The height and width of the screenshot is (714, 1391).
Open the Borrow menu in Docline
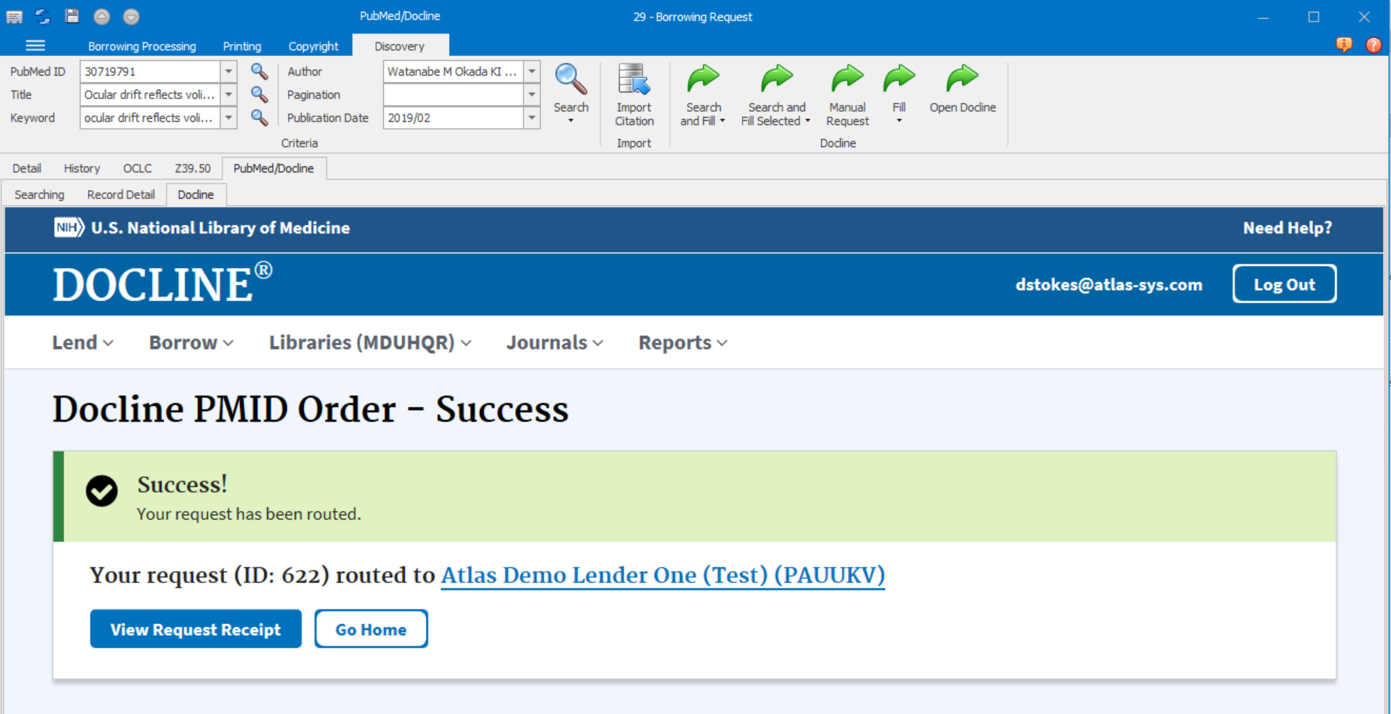[x=191, y=342]
